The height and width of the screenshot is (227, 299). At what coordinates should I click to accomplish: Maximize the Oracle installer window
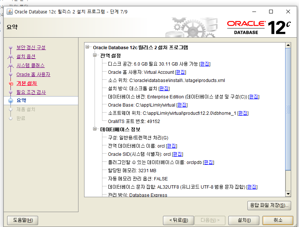coord(271,12)
